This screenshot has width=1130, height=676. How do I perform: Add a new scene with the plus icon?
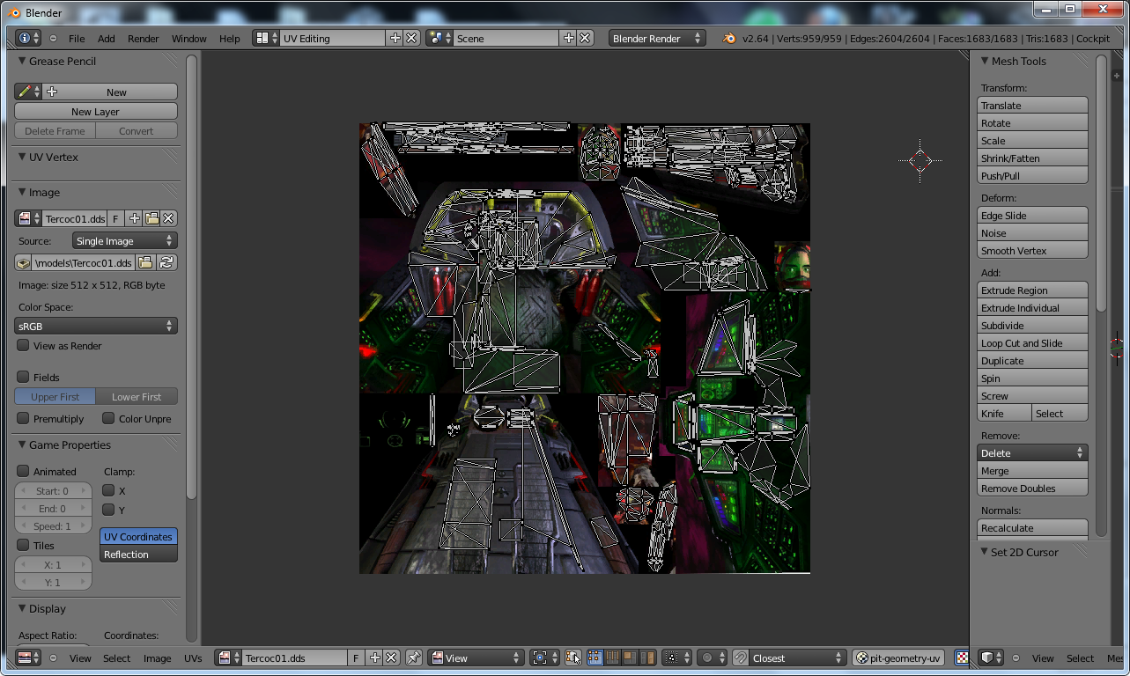click(568, 39)
